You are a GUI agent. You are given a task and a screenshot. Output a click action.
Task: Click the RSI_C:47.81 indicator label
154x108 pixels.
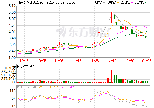pyautogui.click(x=69, y=87)
